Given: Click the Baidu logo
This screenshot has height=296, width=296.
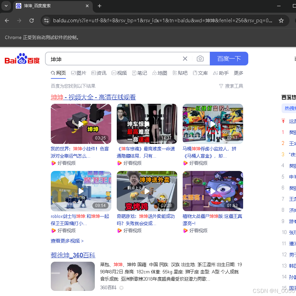Looking at the screenshot, I should (x=22, y=59).
